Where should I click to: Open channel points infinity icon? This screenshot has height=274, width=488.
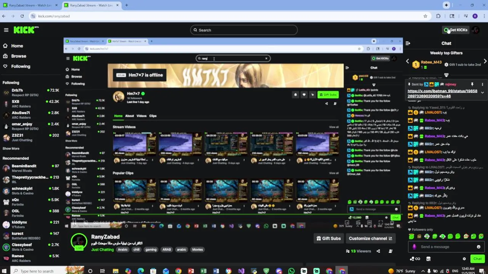pyautogui.click(x=415, y=259)
